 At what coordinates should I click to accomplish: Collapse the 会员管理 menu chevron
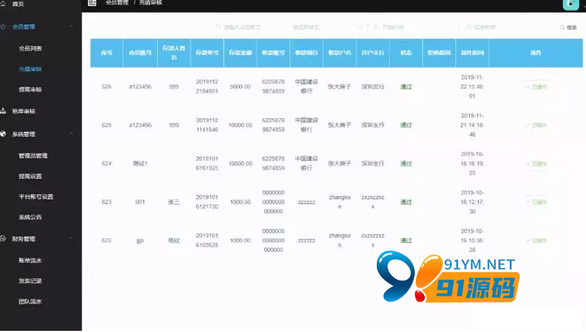pyautogui.click(x=71, y=27)
